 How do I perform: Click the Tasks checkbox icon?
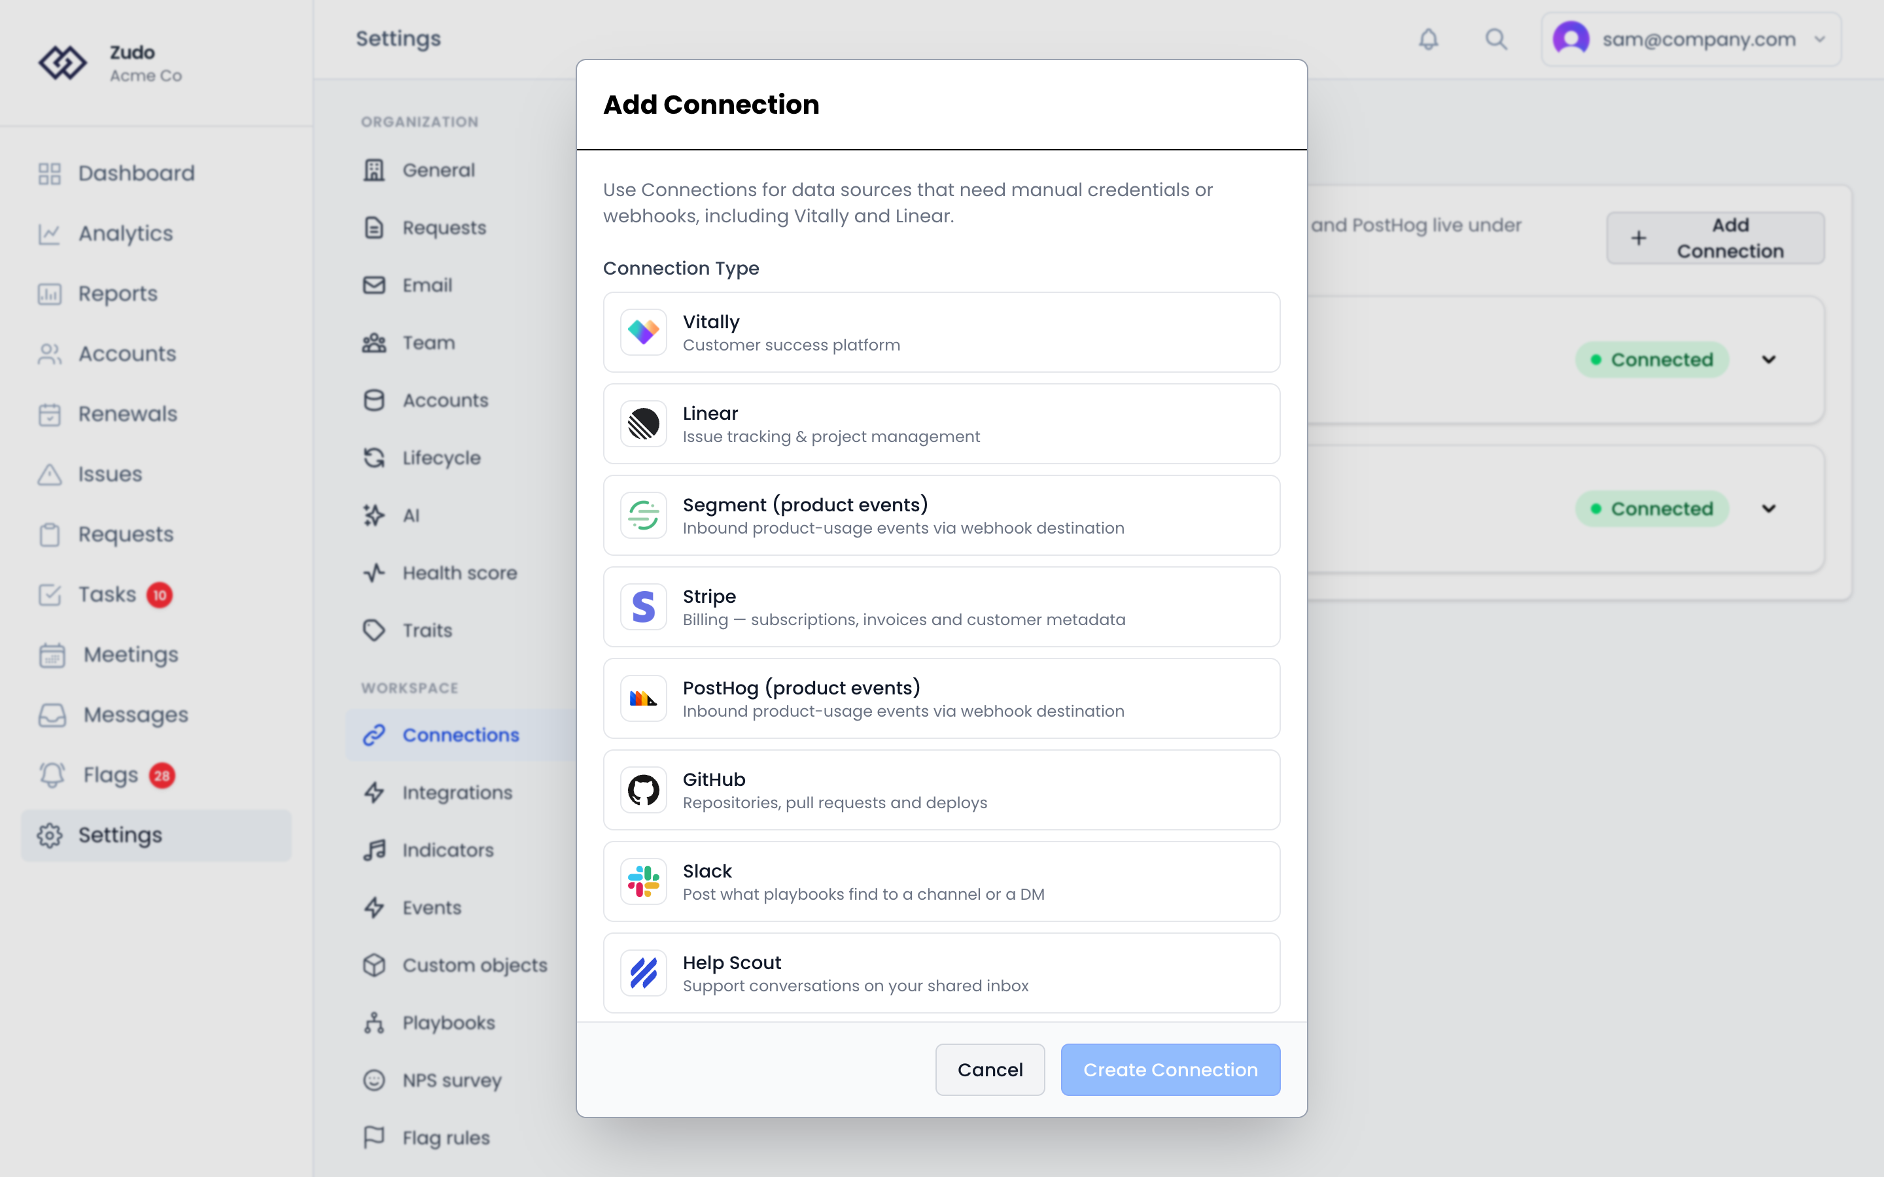[50, 595]
